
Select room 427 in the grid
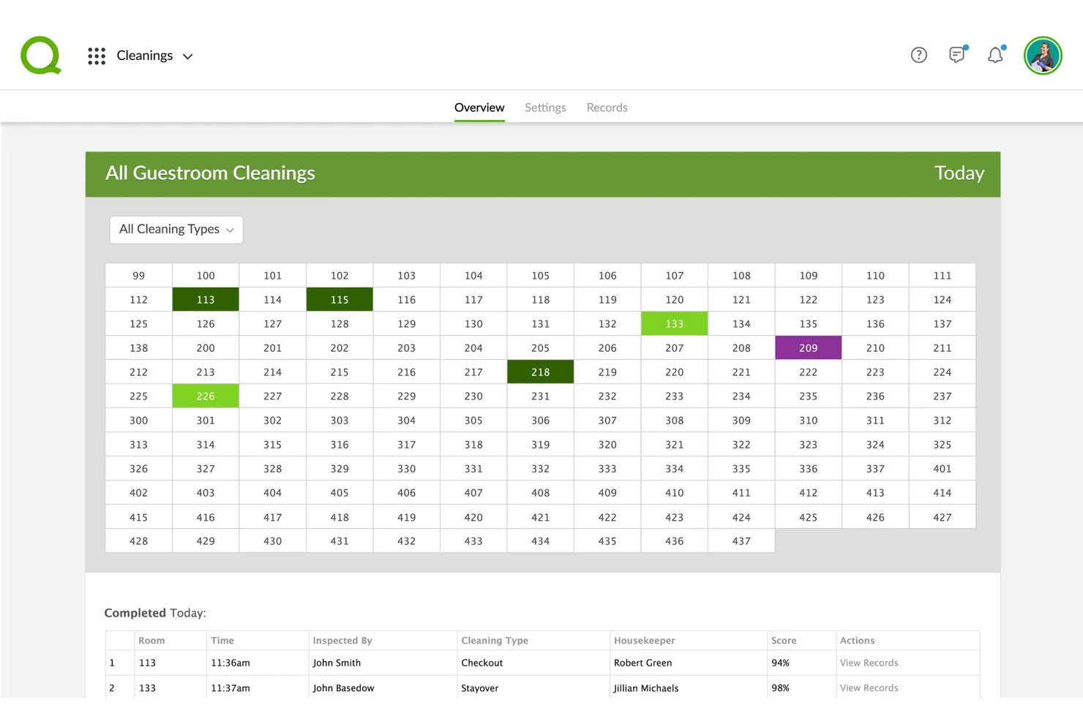pos(943,517)
